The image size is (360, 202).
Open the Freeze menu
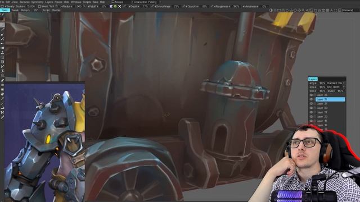point(58,2)
